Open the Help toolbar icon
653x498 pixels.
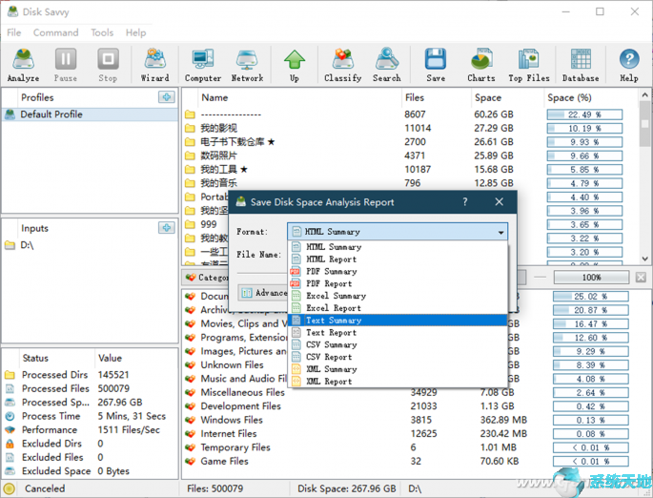(629, 65)
